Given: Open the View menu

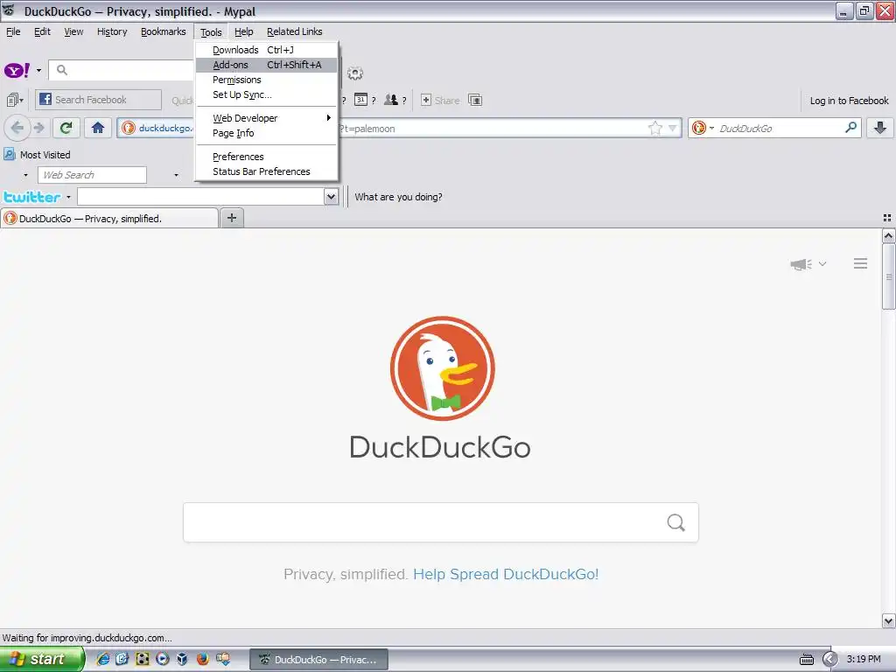Looking at the screenshot, I should [x=73, y=31].
